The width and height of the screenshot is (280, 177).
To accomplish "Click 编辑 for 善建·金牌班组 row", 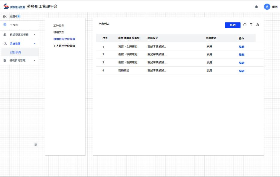I will 241,47.
